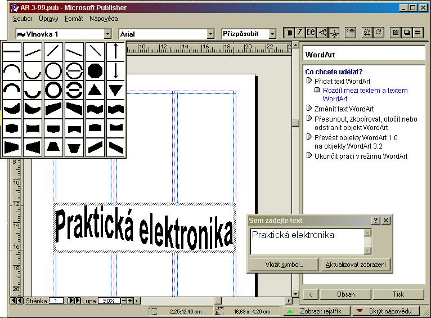Open the special effects rotation tool
Screen dimensions: 431x318
point(379,33)
